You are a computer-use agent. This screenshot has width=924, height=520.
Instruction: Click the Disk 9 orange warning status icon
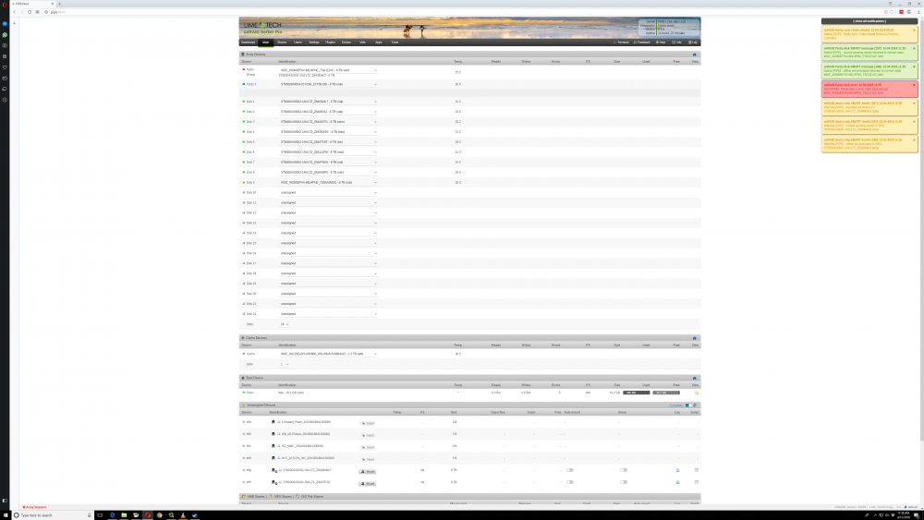[243, 183]
